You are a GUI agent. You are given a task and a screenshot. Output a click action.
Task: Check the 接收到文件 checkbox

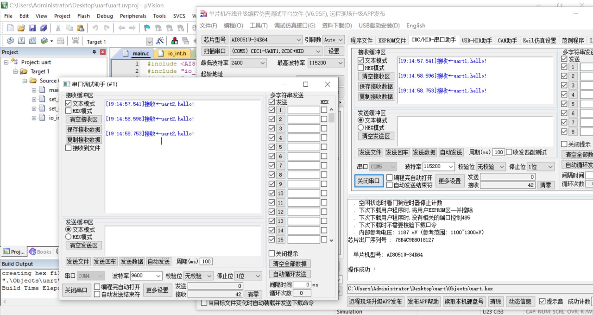click(x=69, y=148)
